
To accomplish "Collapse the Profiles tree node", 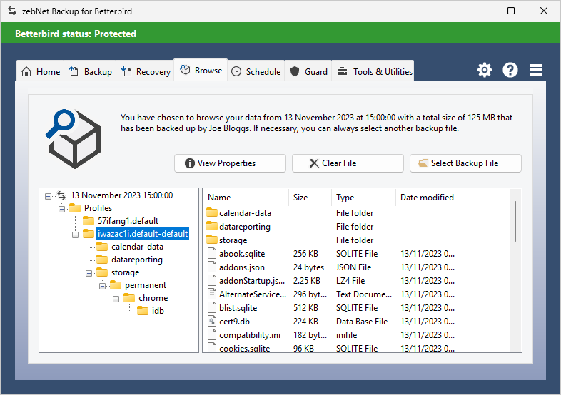I will [61, 208].
